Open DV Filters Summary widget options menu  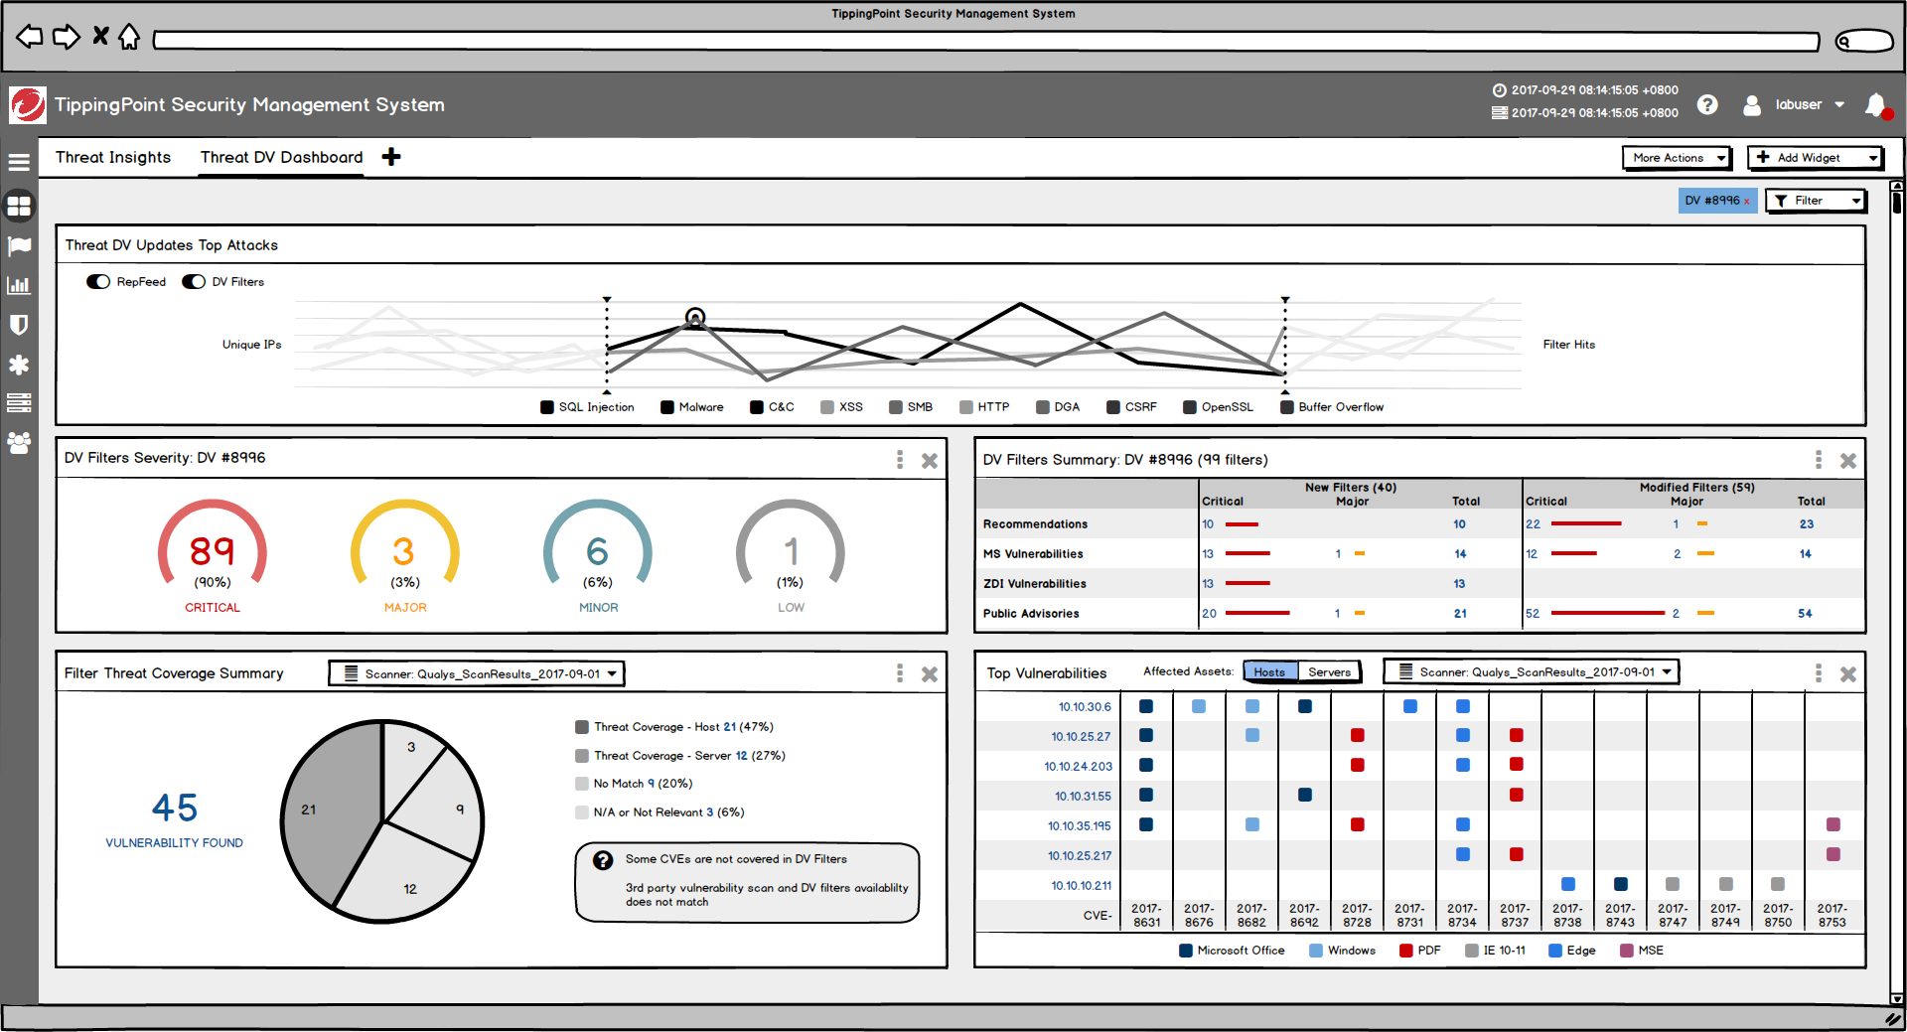coord(1819,460)
